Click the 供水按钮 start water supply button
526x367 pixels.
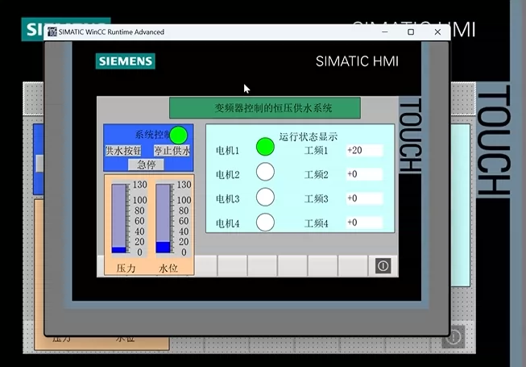coord(123,151)
